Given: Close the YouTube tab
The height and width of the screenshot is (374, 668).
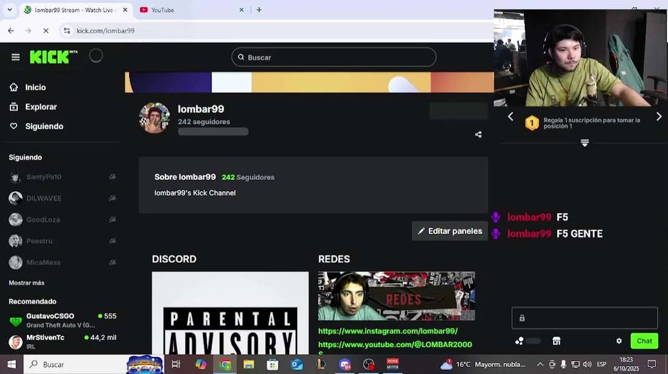Looking at the screenshot, I should point(241,10).
